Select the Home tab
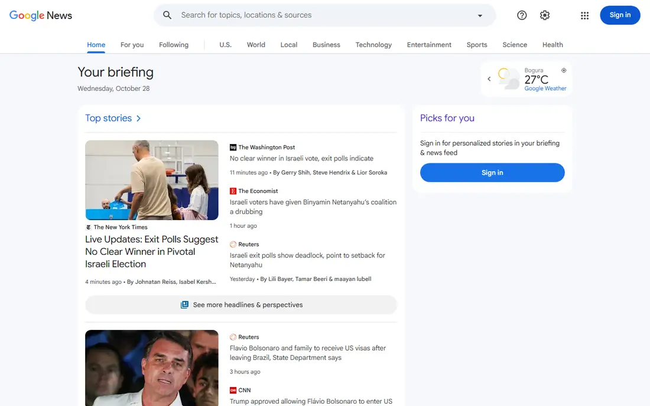 click(96, 45)
